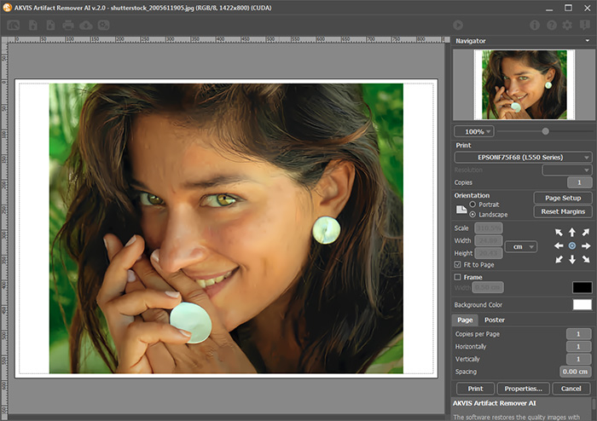Click the Reset Margins button
This screenshot has height=421, width=597.
[562, 211]
